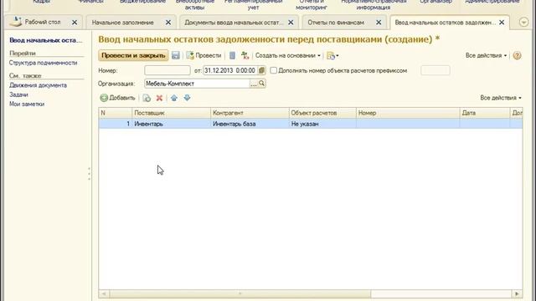Viewport: 536px width, 301px height.
Task: Open organization selection ellipsis button
Action: pyautogui.click(x=253, y=84)
